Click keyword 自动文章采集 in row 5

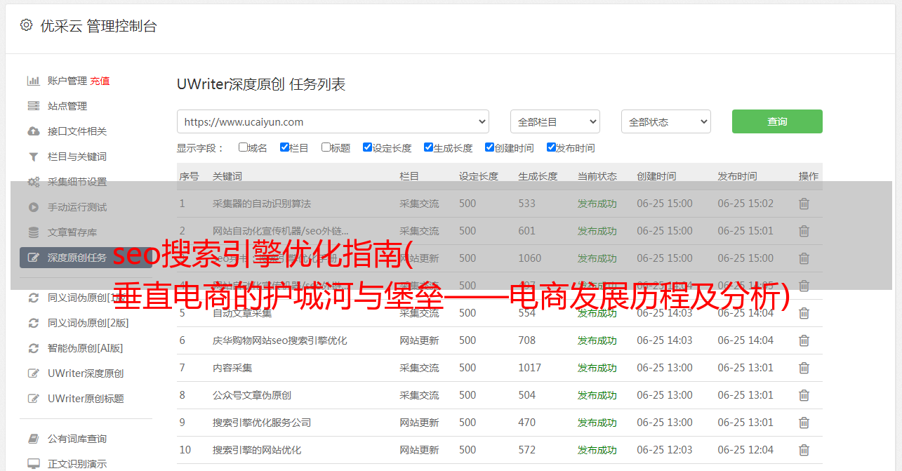coord(242,313)
